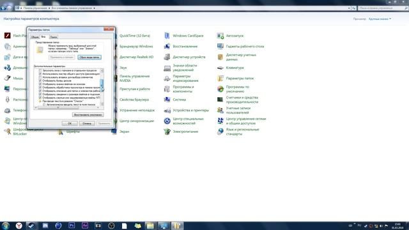
Task: Open the Восстановление icon
Action: pyautogui.click(x=167, y=47)
